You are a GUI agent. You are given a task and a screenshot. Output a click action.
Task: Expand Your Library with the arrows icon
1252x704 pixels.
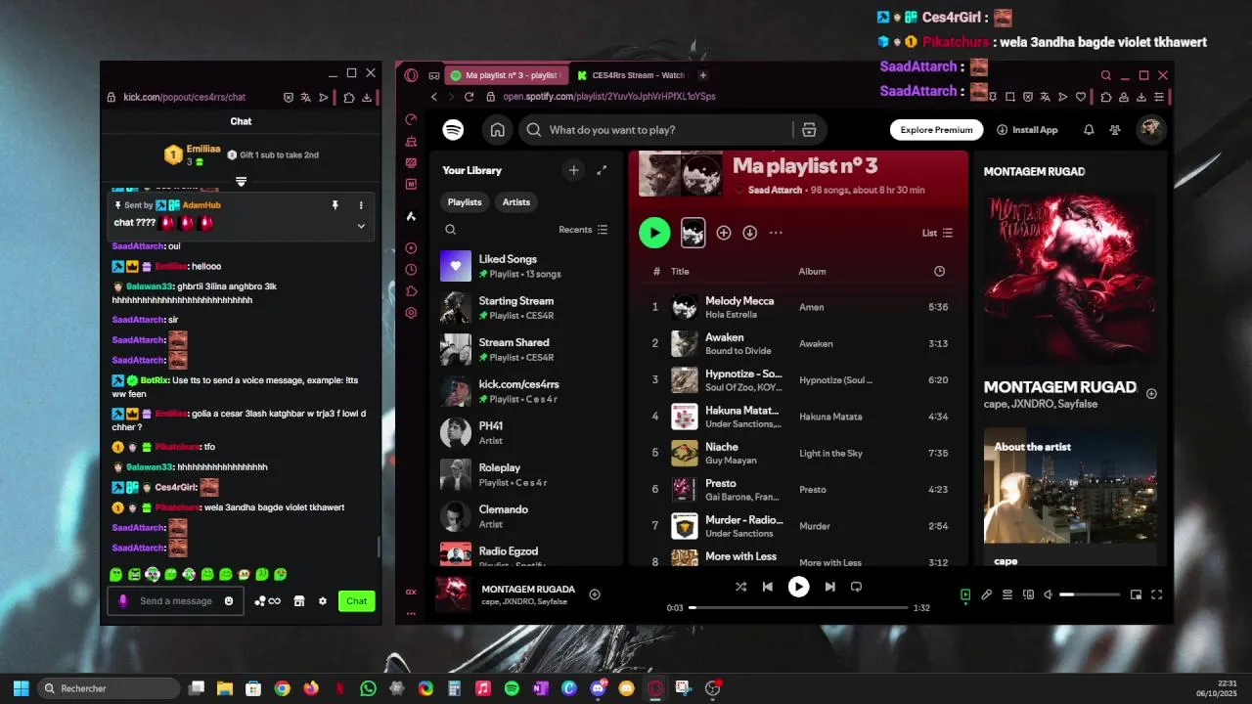(602, 170)
